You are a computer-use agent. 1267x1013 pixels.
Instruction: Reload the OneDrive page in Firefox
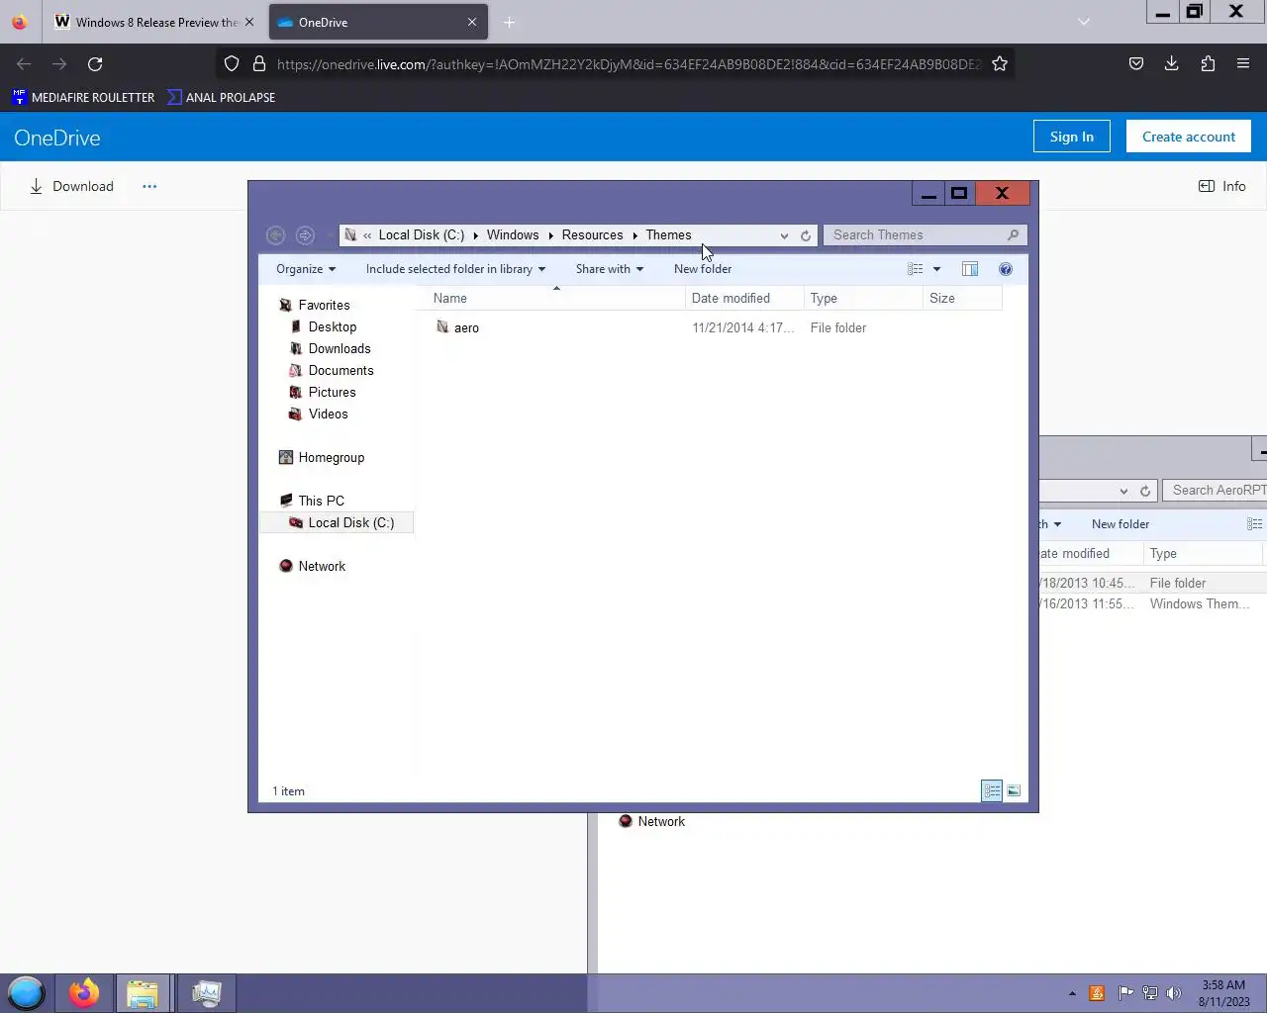pos(95,63)
